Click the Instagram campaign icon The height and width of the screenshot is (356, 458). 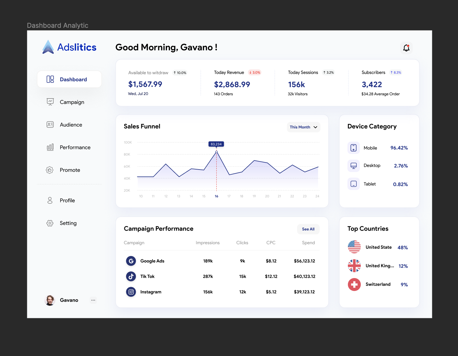point(131,292)
